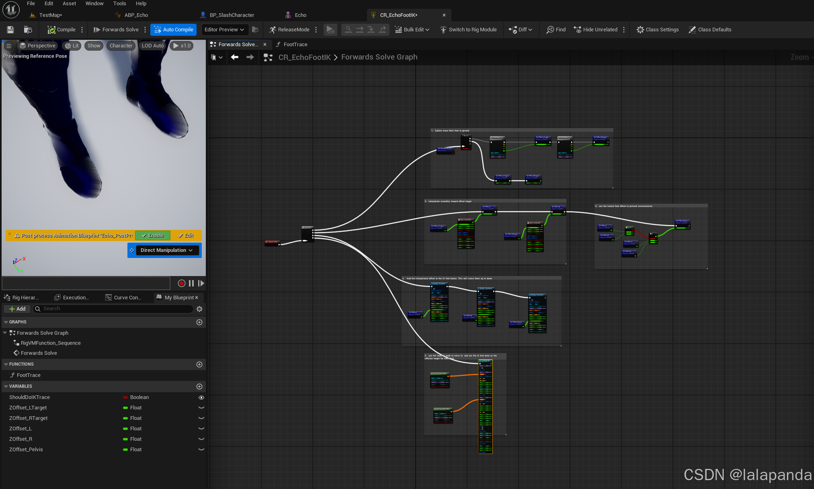Collapse the FUNCTIONS section
Screen dimensions: 814x489
coord(6,364)
